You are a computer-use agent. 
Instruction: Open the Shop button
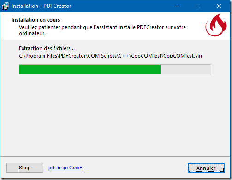(25, 168)
